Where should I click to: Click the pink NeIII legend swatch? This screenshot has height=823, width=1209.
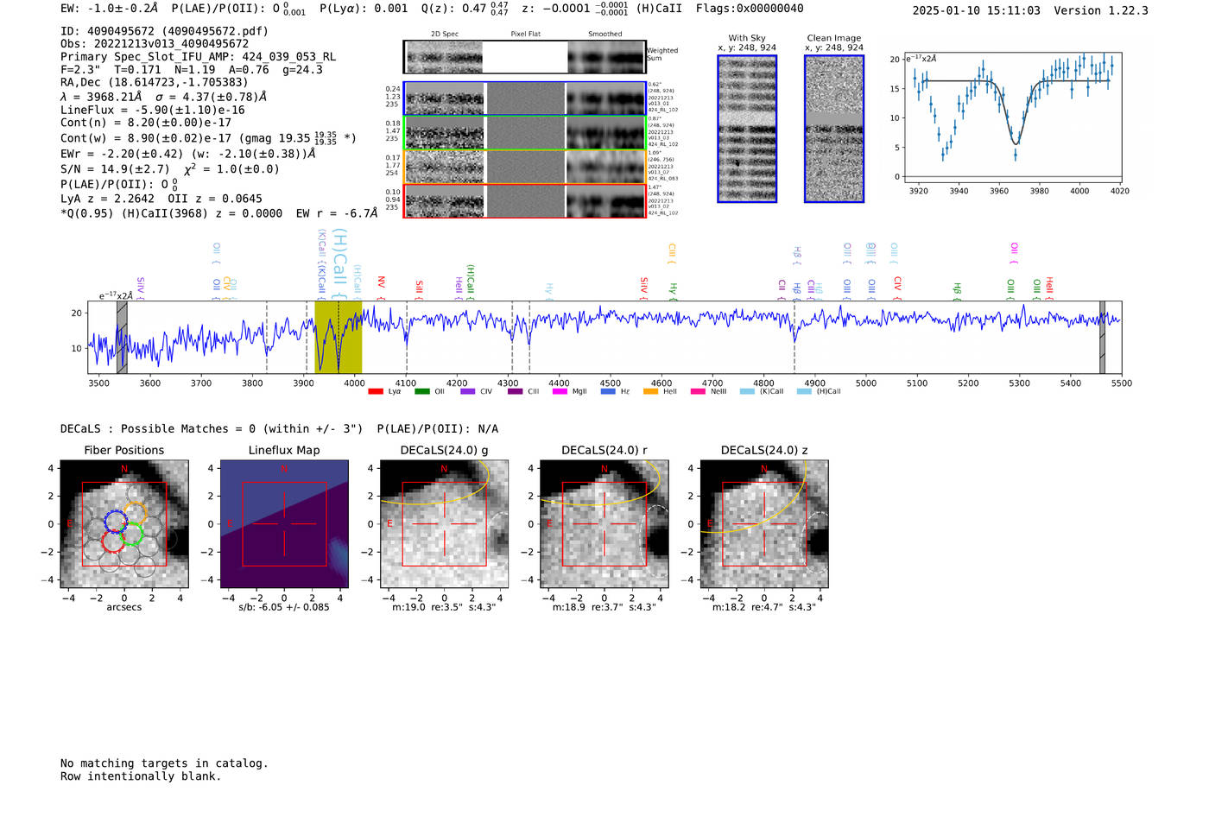[x=699, y=391]
